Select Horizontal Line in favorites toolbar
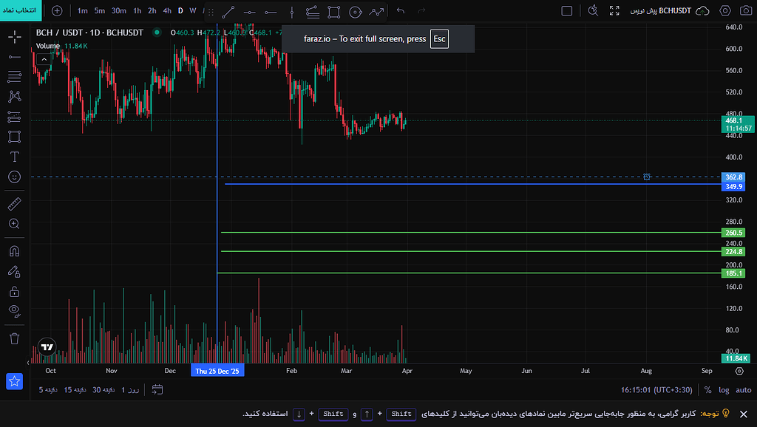 [250, 12]
